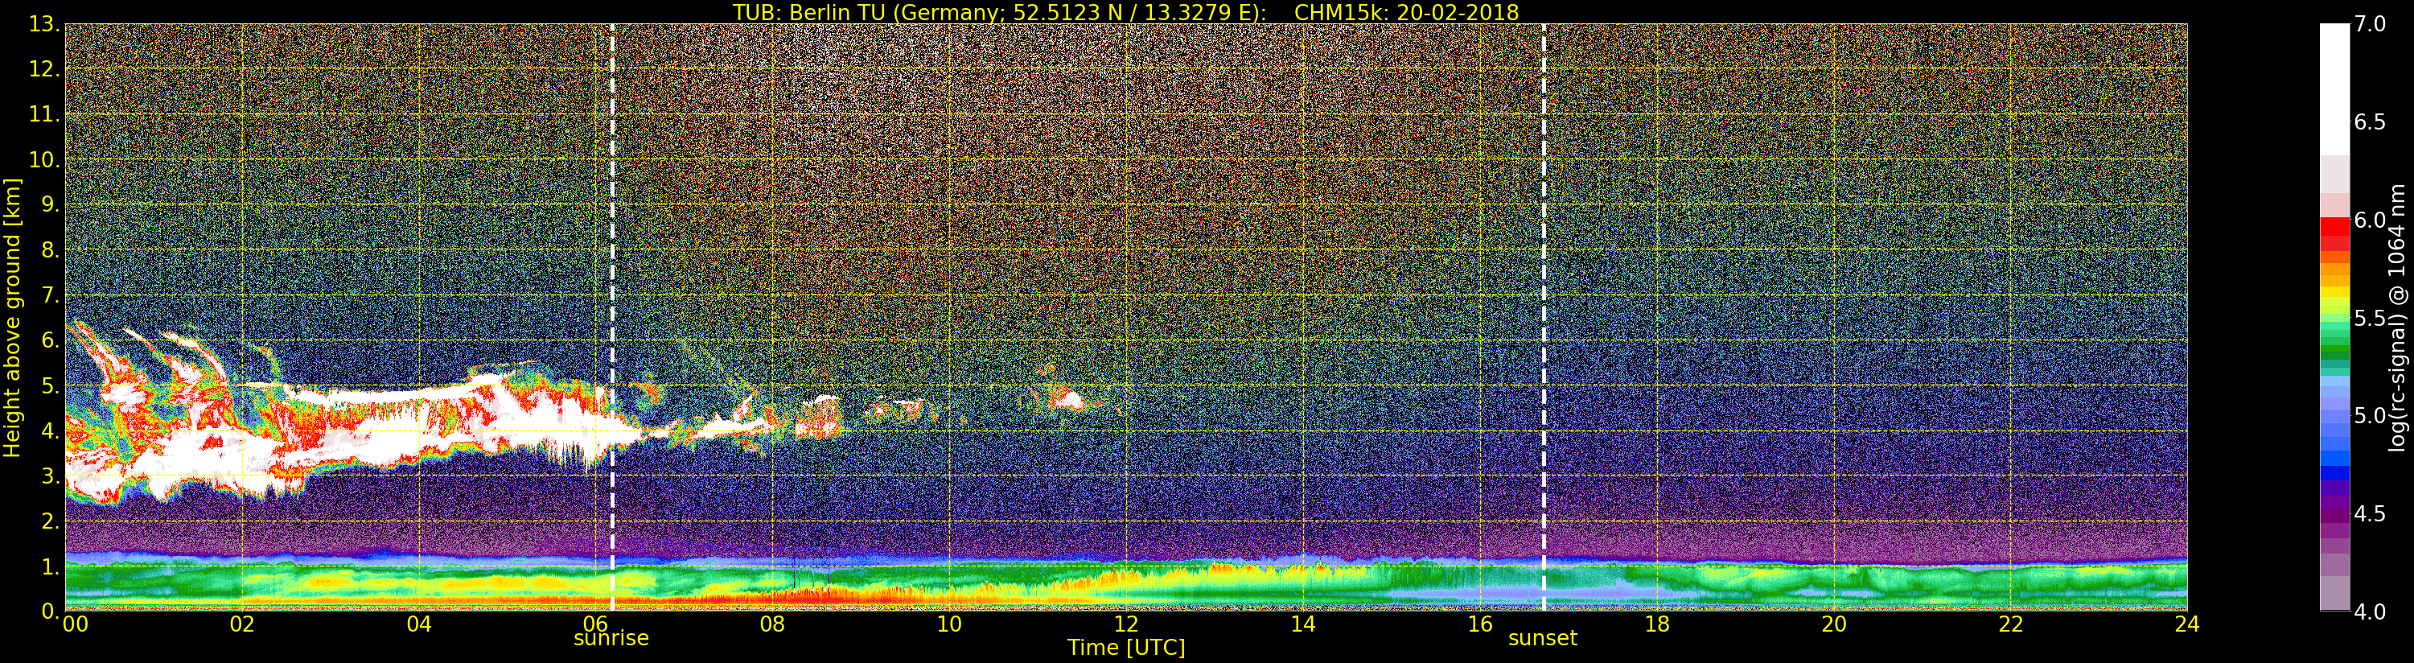This screenshot has height=663, width=2414.
Task: Click the '12.' height tick label
Action: pos(44,69)
